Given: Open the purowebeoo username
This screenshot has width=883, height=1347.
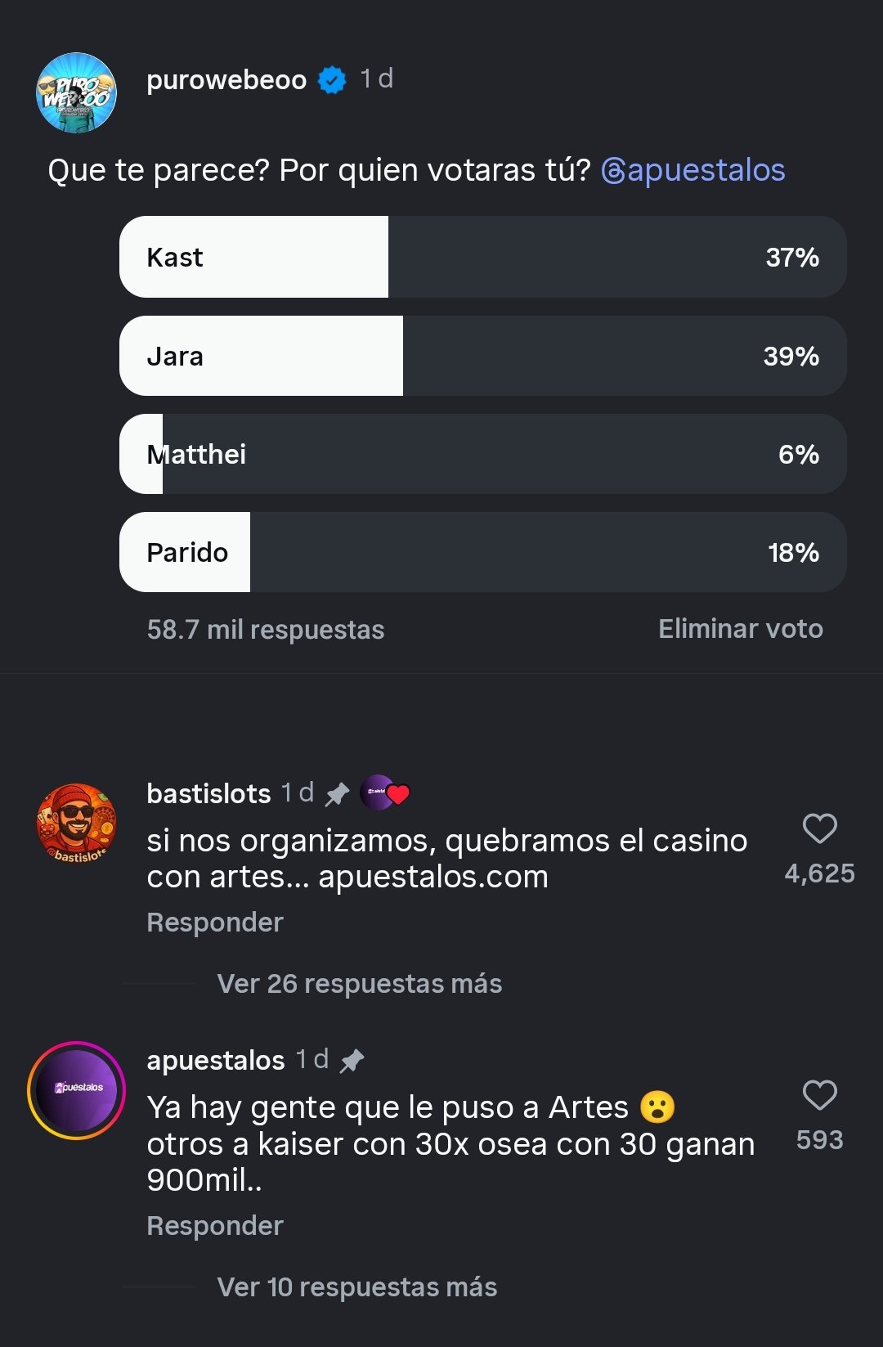Looking at the screenshot, I should [x=226, y=79].
